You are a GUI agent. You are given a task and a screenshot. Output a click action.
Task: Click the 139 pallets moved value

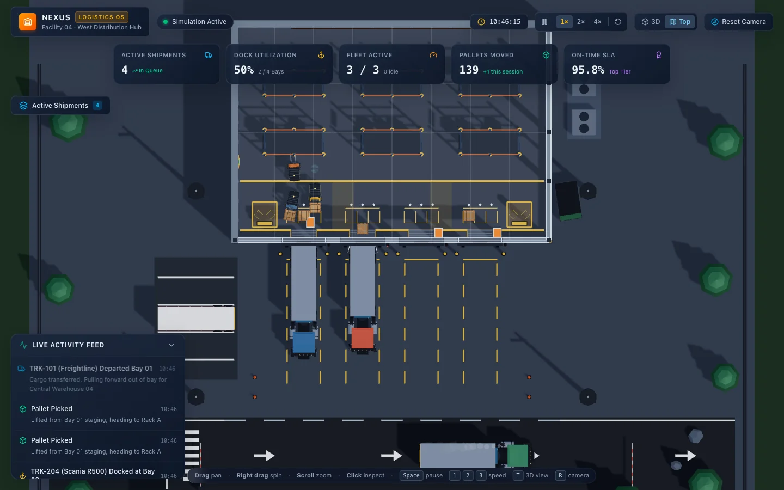click(x=469, y=70)
